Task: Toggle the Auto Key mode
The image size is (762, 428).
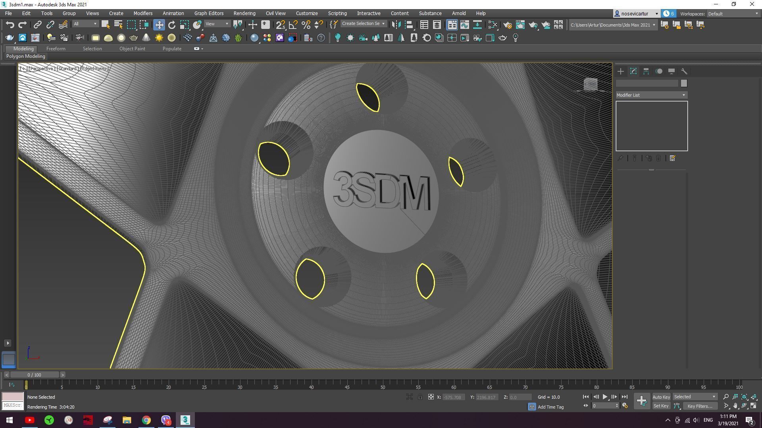Action: point(661,397)
